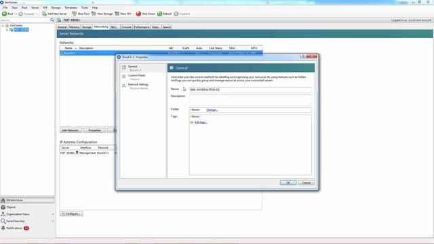
Task: Open the Pool menu
Action: pyautogui.click(x=24, y=7)
